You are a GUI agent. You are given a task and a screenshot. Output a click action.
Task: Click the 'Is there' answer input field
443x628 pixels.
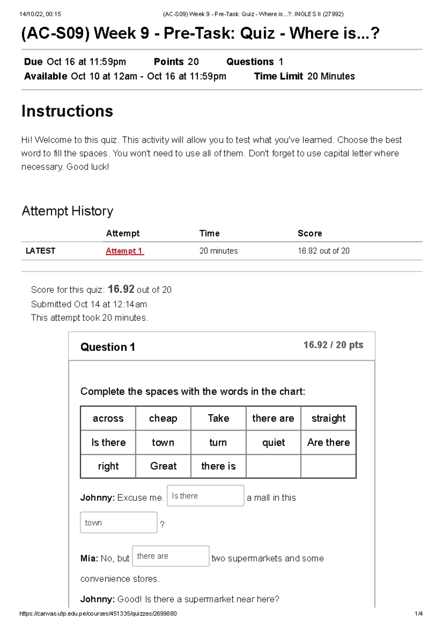click(x=206, y=496)
